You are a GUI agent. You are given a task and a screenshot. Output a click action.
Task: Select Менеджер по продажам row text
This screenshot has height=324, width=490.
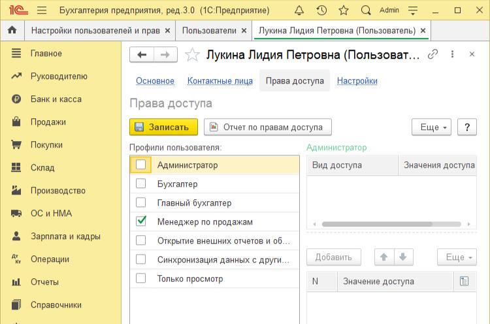coord(205,222)
